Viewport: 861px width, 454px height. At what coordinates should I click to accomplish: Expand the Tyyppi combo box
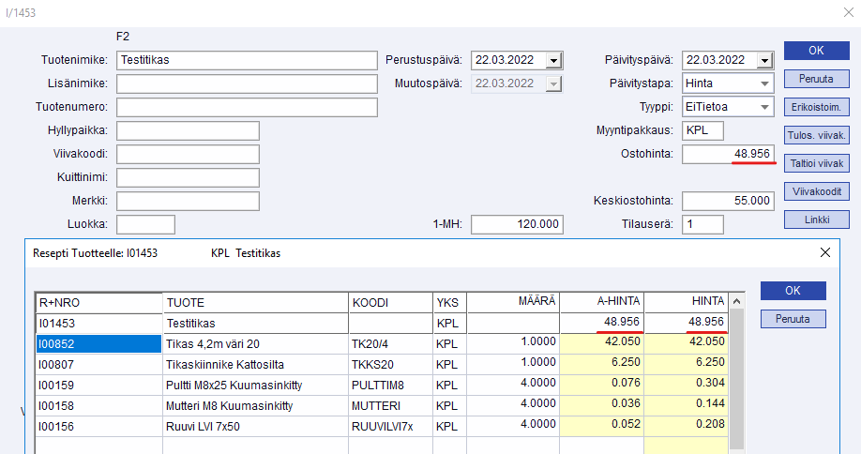click(764, 107)
